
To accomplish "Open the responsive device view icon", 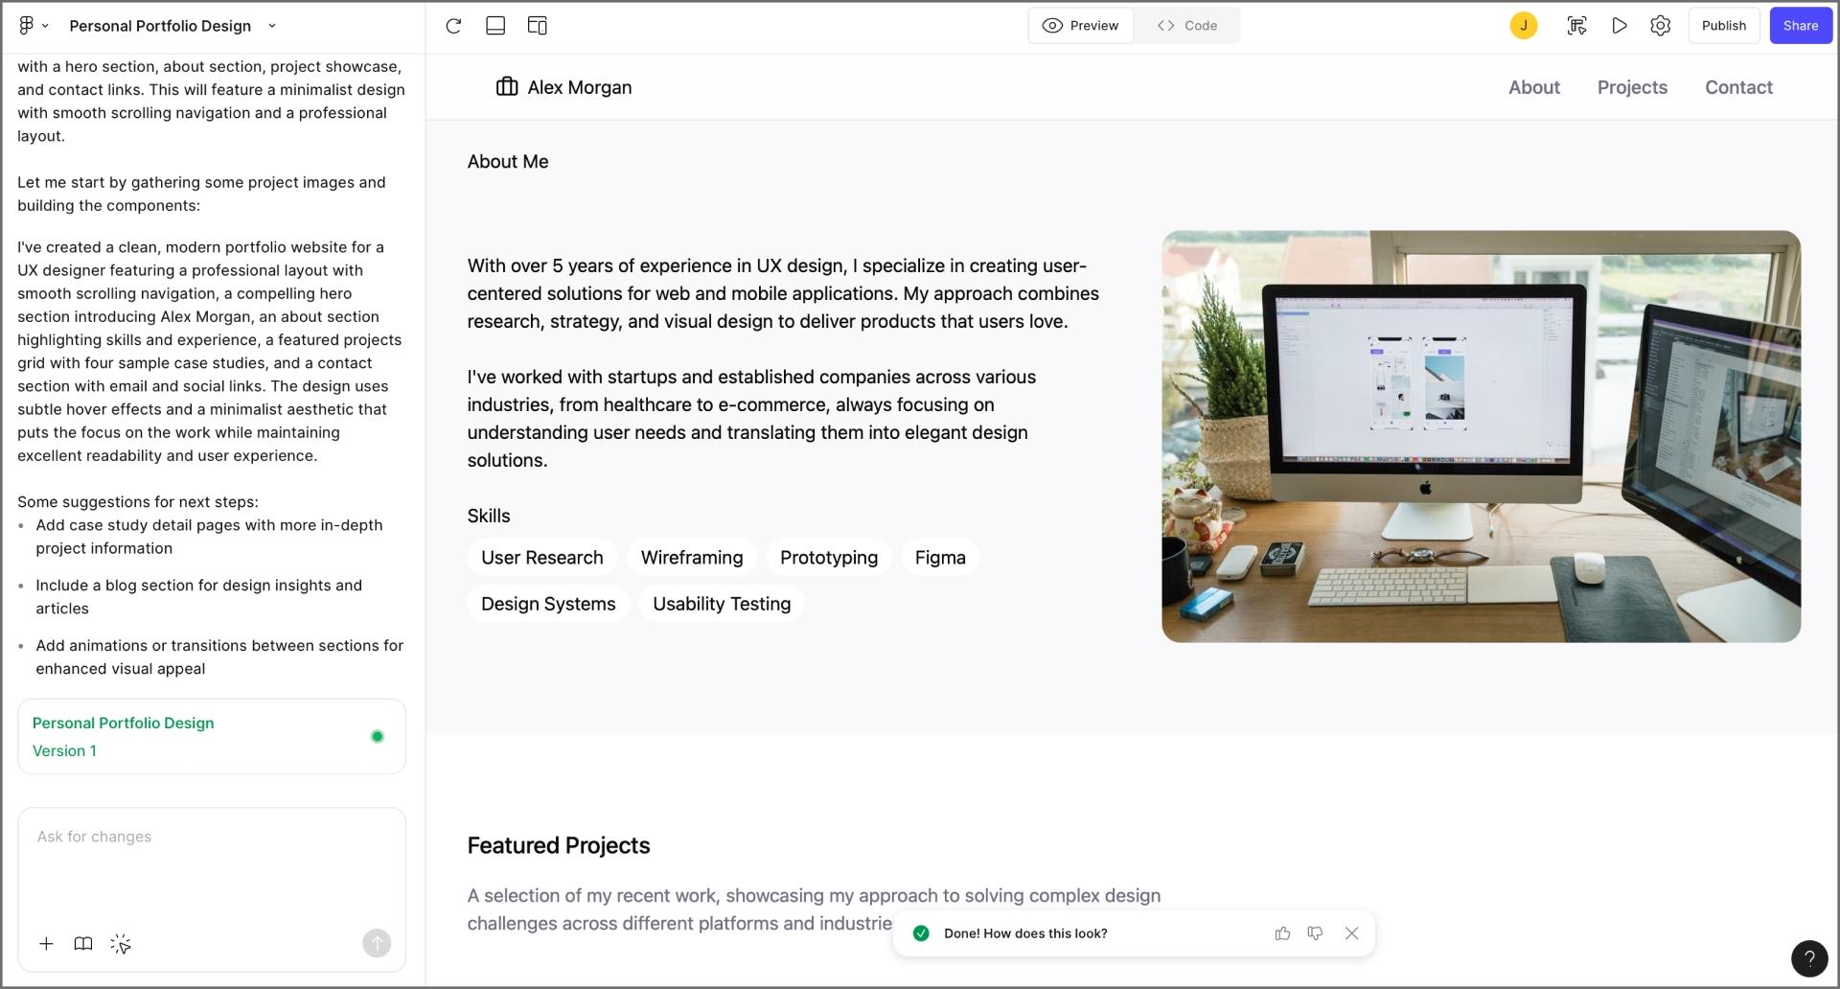I will coord(538,26).
